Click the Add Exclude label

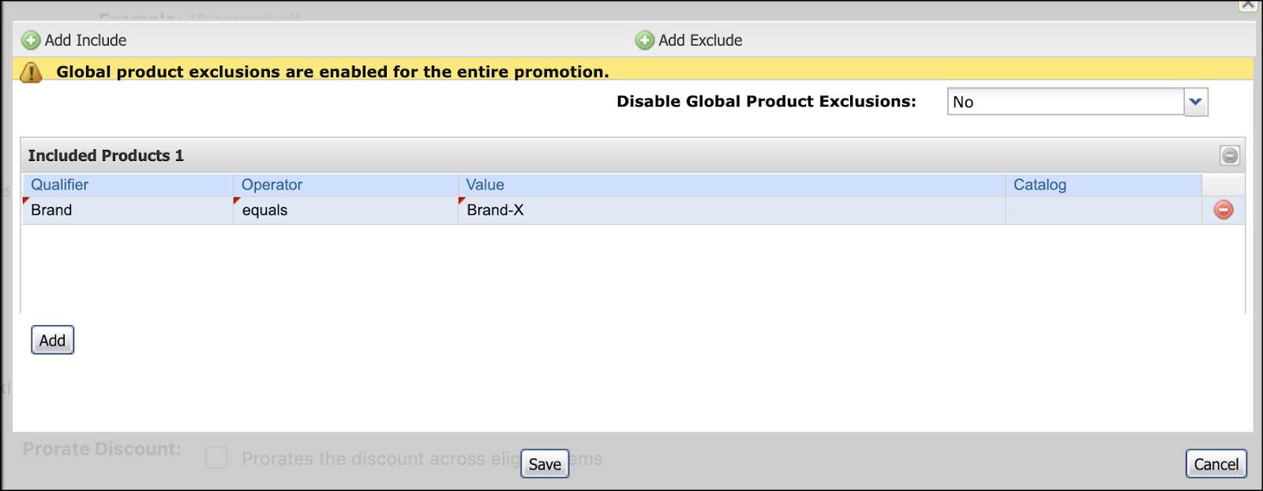point(701,39)
